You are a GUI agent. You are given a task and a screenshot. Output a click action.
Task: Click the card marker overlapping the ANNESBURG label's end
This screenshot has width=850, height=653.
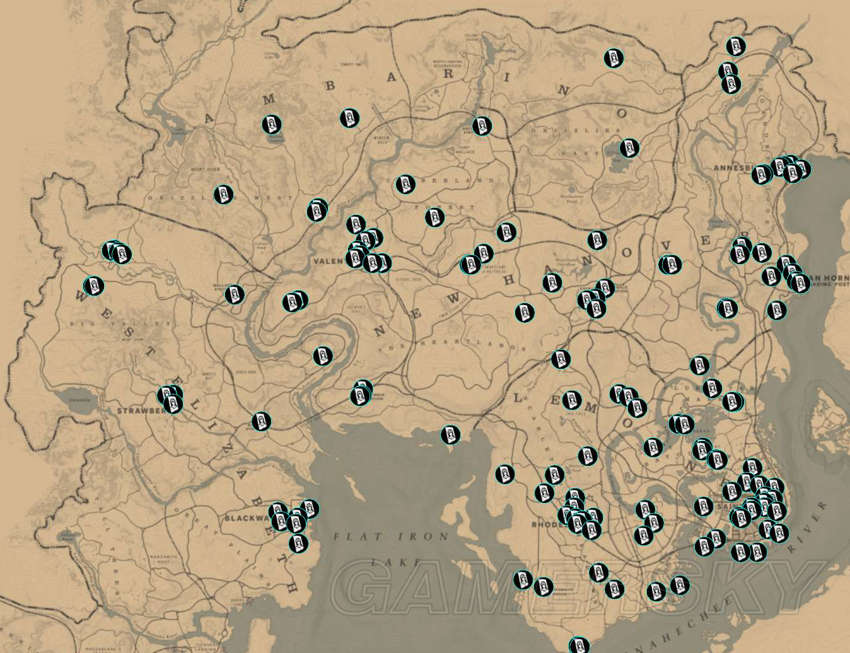pyautogui.click(x=762, y=174)
